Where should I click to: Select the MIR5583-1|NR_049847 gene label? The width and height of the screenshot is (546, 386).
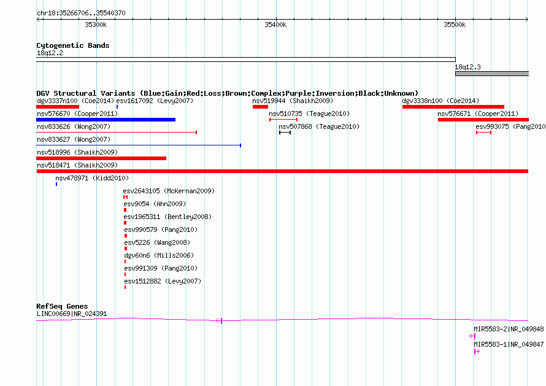[x=509, y=344]
